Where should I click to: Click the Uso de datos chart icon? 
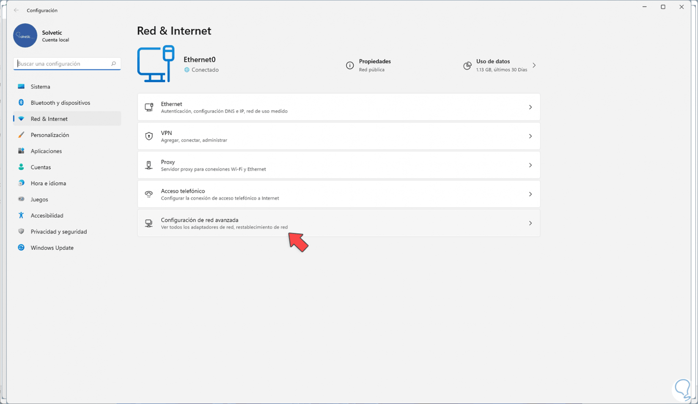click(x=467, y=66)
